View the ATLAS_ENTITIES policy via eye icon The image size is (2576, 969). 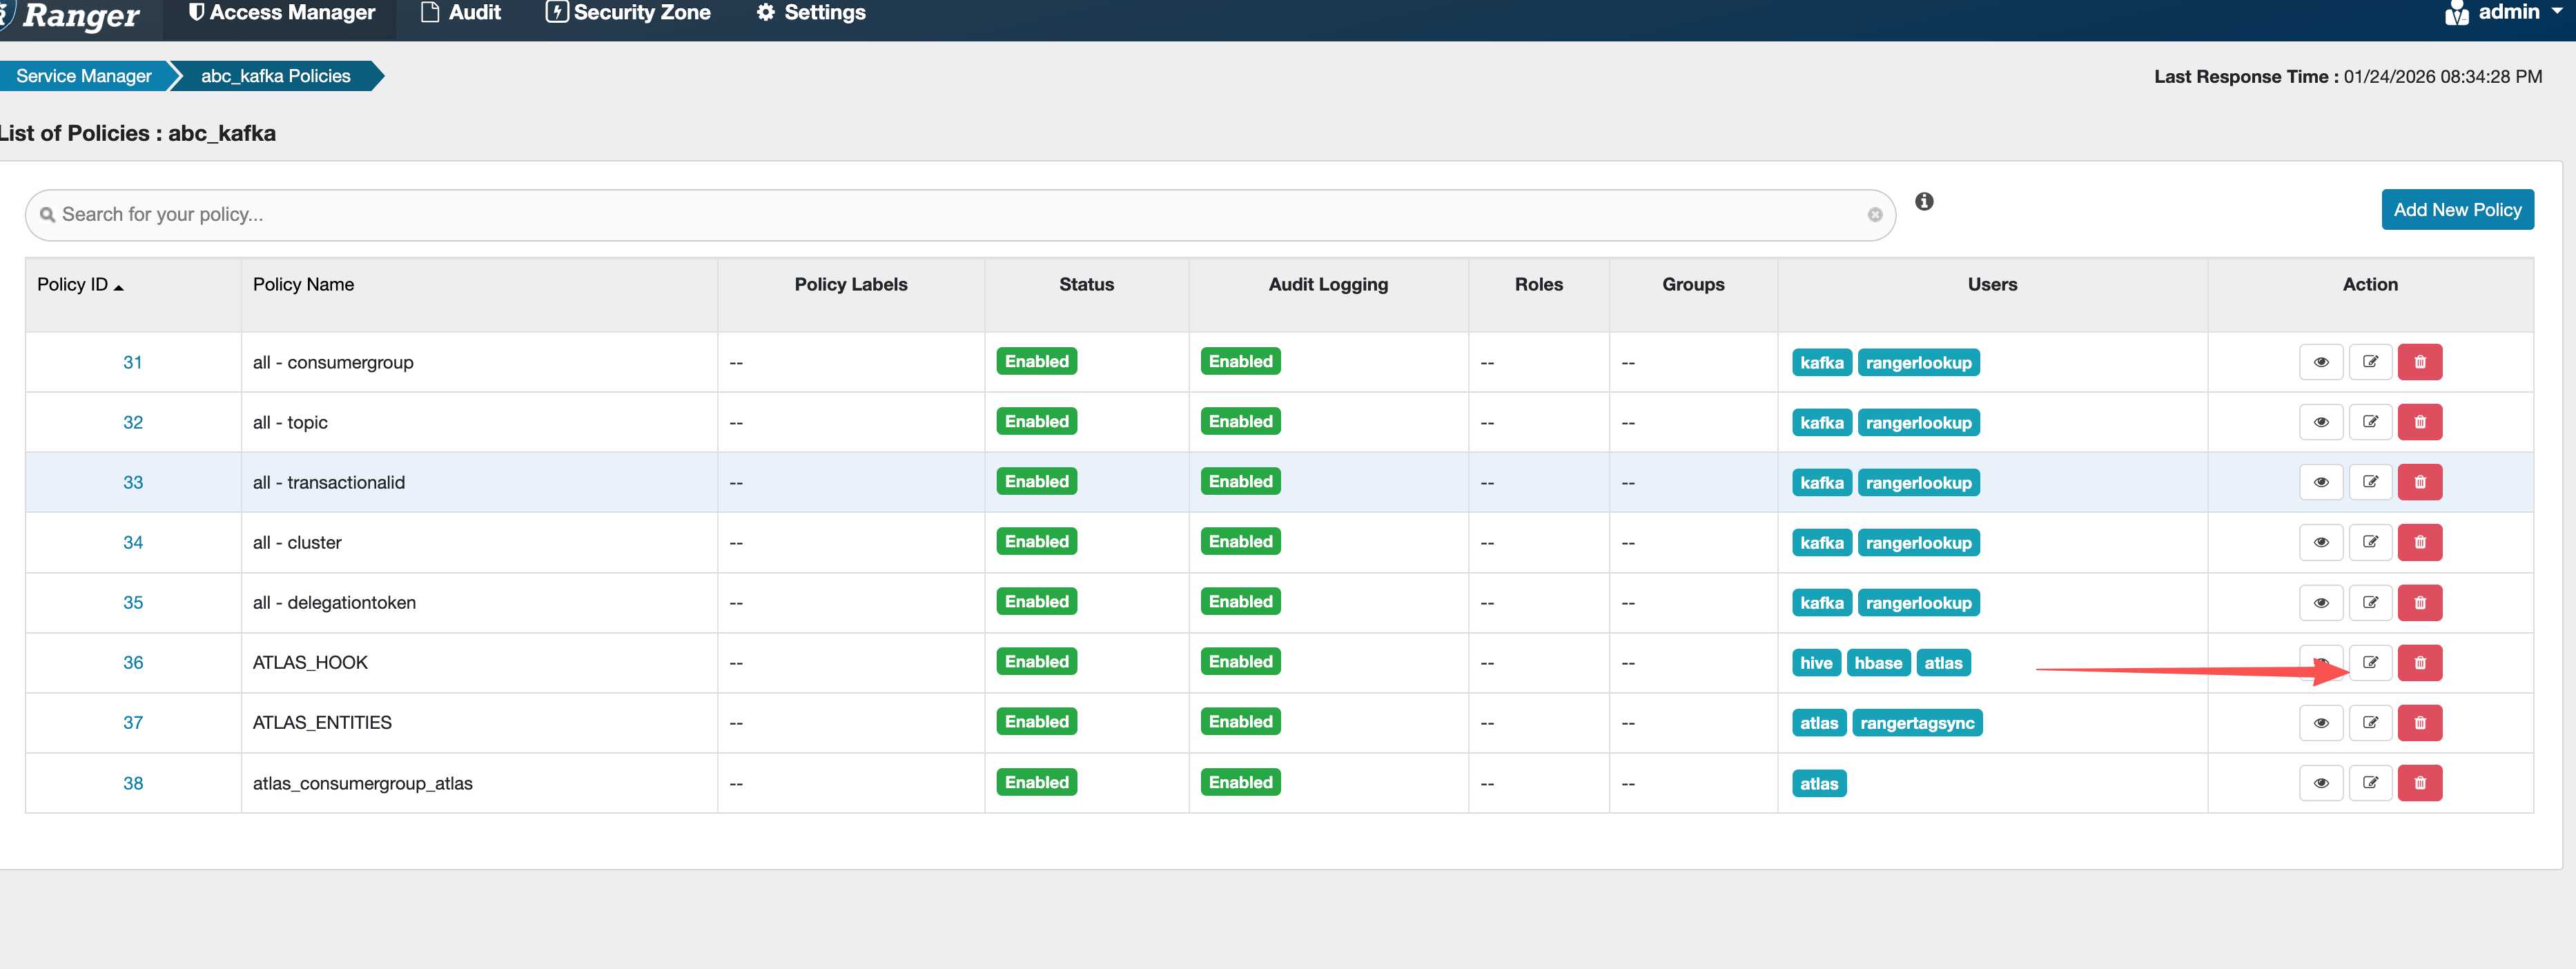point(2320,723)
